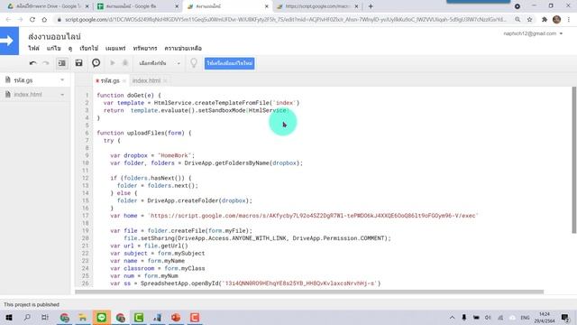Reload the current page

pyautogui.click(x=32, y=20)
